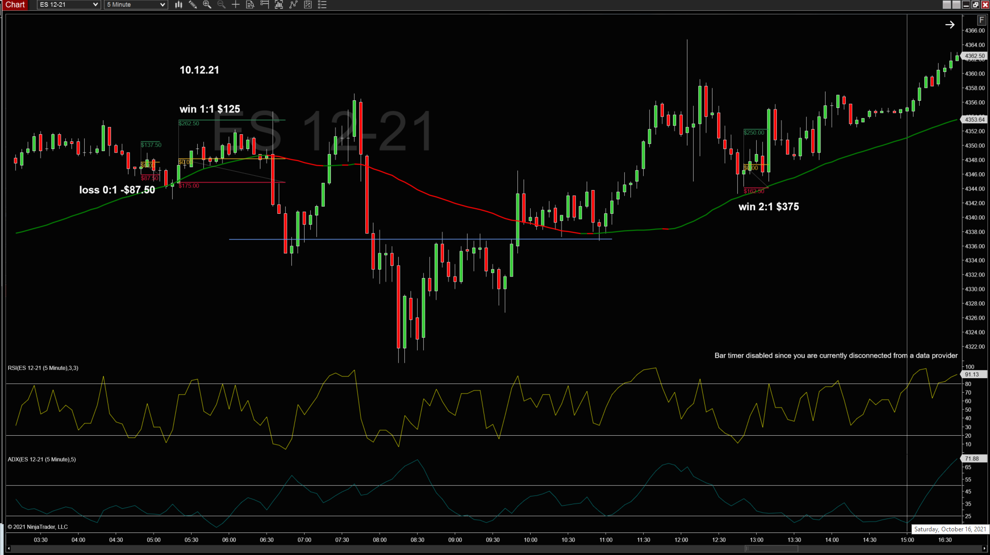The image size is (990, 555).
Task: Select the 'win 2:1 $375' annotation
Action: (769, 207)
